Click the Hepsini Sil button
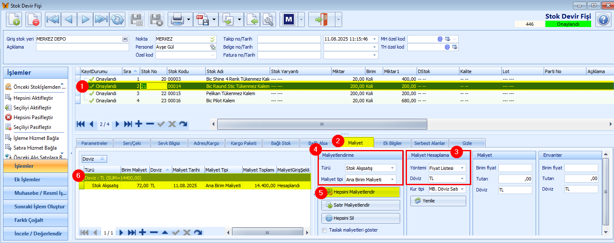This screenshot has width=614, height=243. click(x=361, y=218)
